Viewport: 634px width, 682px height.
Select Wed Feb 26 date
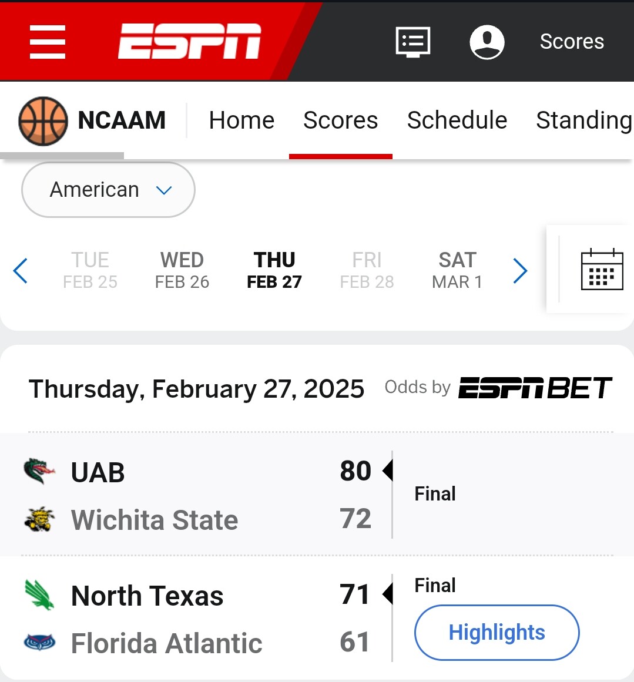tap(182, 270)
